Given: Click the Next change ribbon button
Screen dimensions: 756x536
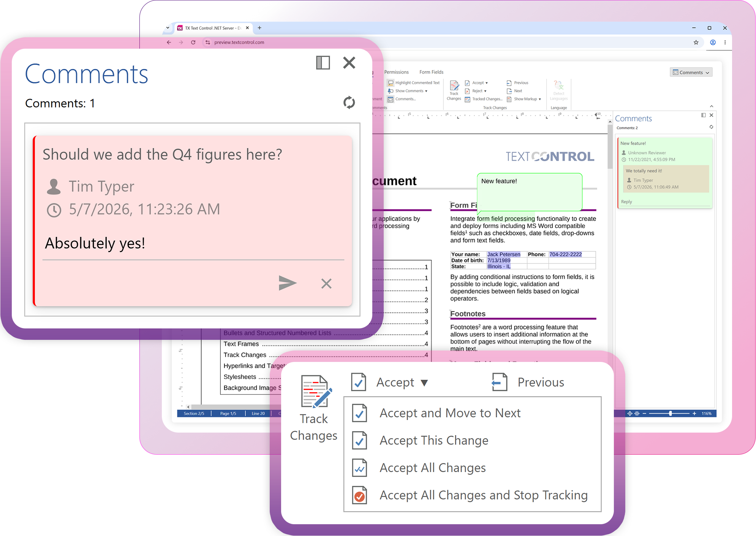Looking at the screenshot, I should point(514,91).
